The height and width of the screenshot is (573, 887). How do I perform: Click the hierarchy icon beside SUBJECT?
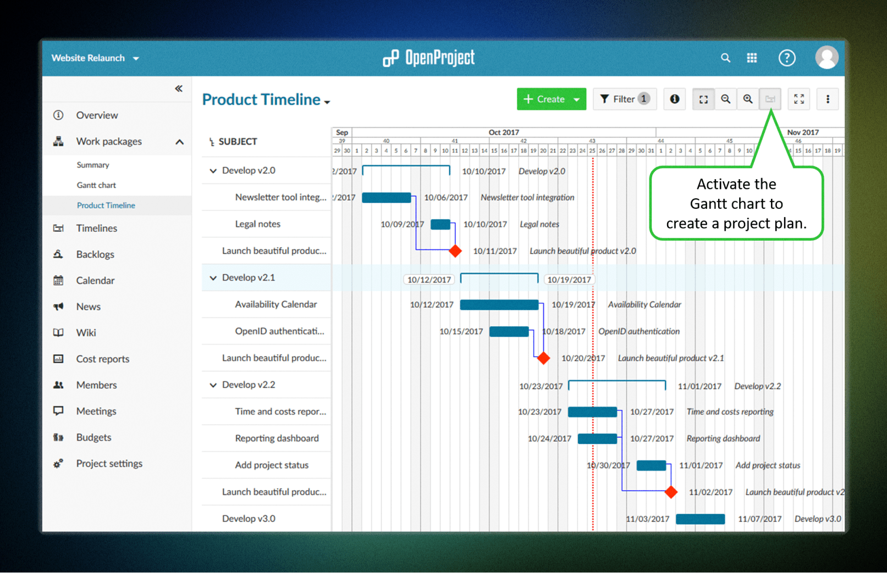pos(211,142)
